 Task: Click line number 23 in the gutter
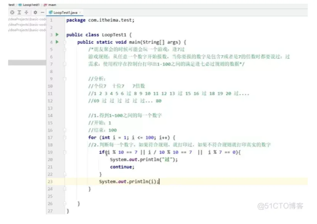(x=50, y=182)
